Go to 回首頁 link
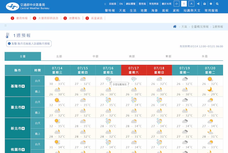228x153 pixels. tap(112, 4)
